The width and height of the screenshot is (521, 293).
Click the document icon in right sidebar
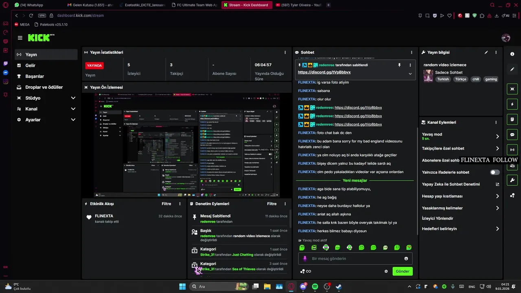click(x=512, y=119)
